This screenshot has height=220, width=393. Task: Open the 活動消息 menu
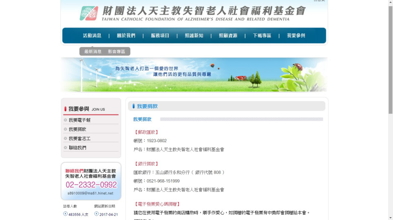click(x=92, y=35)
